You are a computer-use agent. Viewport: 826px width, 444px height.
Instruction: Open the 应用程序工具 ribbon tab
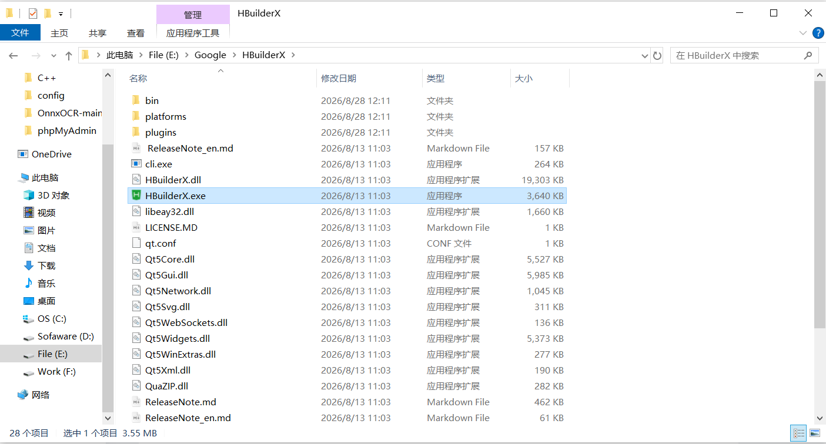[193, 33]
